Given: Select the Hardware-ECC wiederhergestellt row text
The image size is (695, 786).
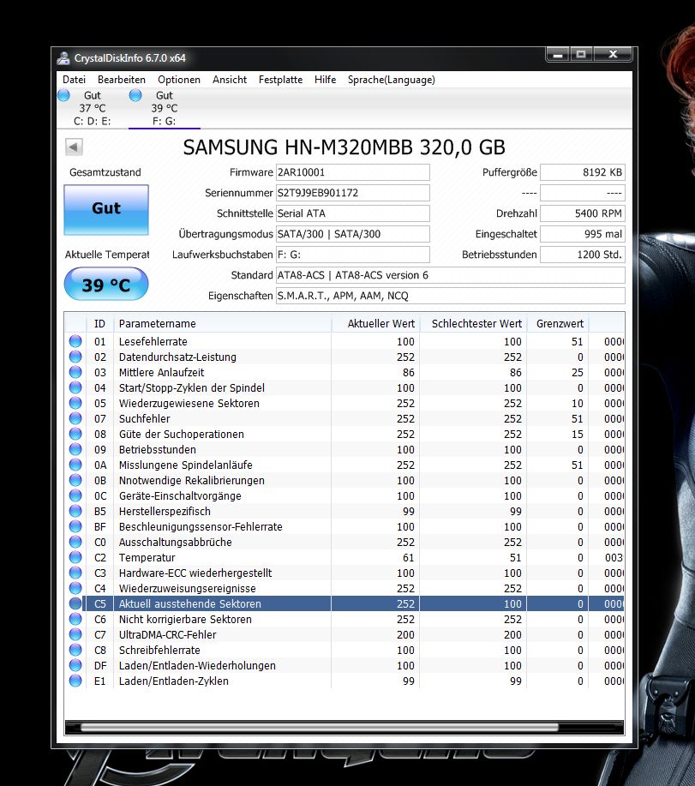Looking at the screenshot, I should pos(195,573).
